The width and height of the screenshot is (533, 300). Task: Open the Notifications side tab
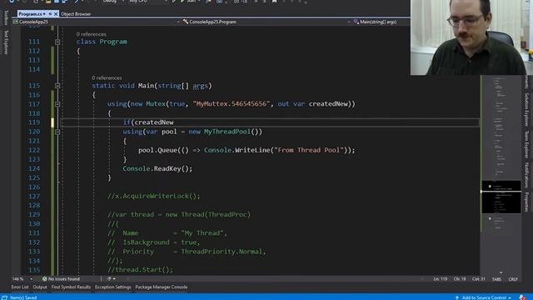(526, 175)
